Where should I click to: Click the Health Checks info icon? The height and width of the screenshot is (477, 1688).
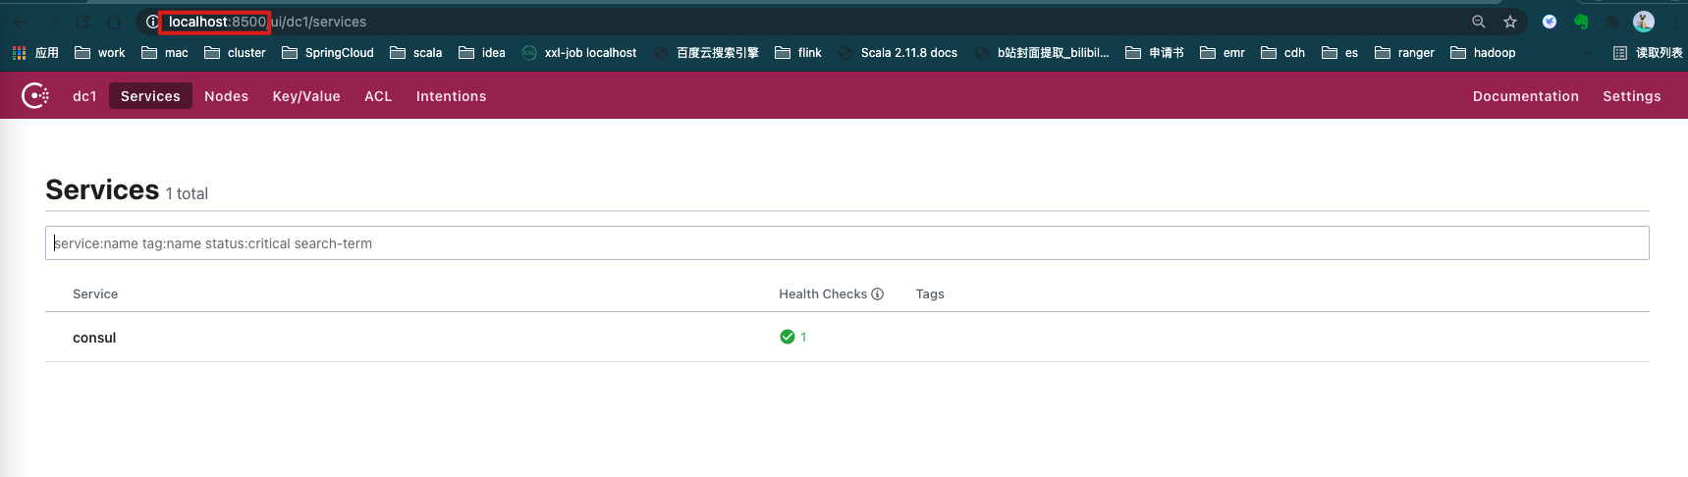pos(878,293)
